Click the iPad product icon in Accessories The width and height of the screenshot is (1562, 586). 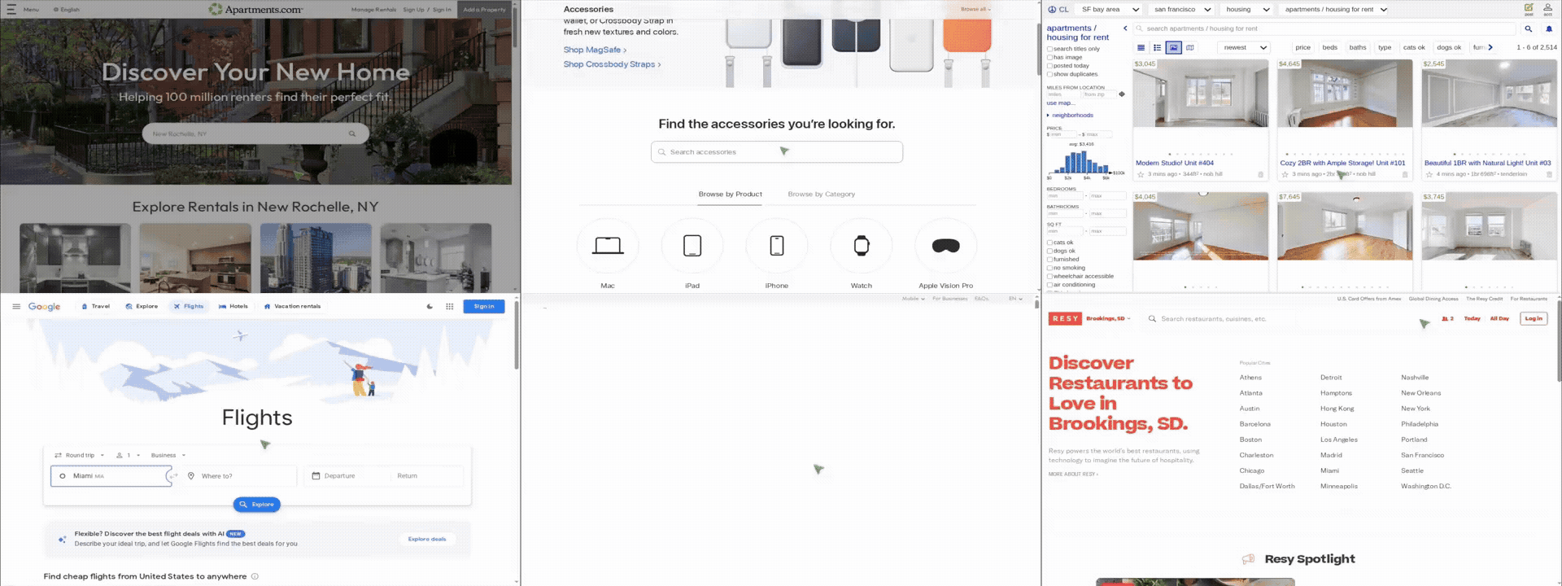(x=692, y=246)
